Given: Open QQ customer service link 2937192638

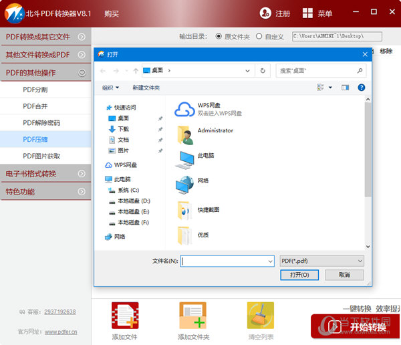Looking at the screenshot, I should pyautogui.click(x=60, y=312).
